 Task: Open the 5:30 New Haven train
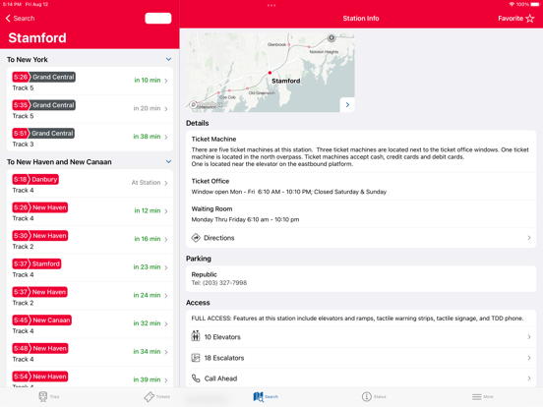tap(90, 240)
